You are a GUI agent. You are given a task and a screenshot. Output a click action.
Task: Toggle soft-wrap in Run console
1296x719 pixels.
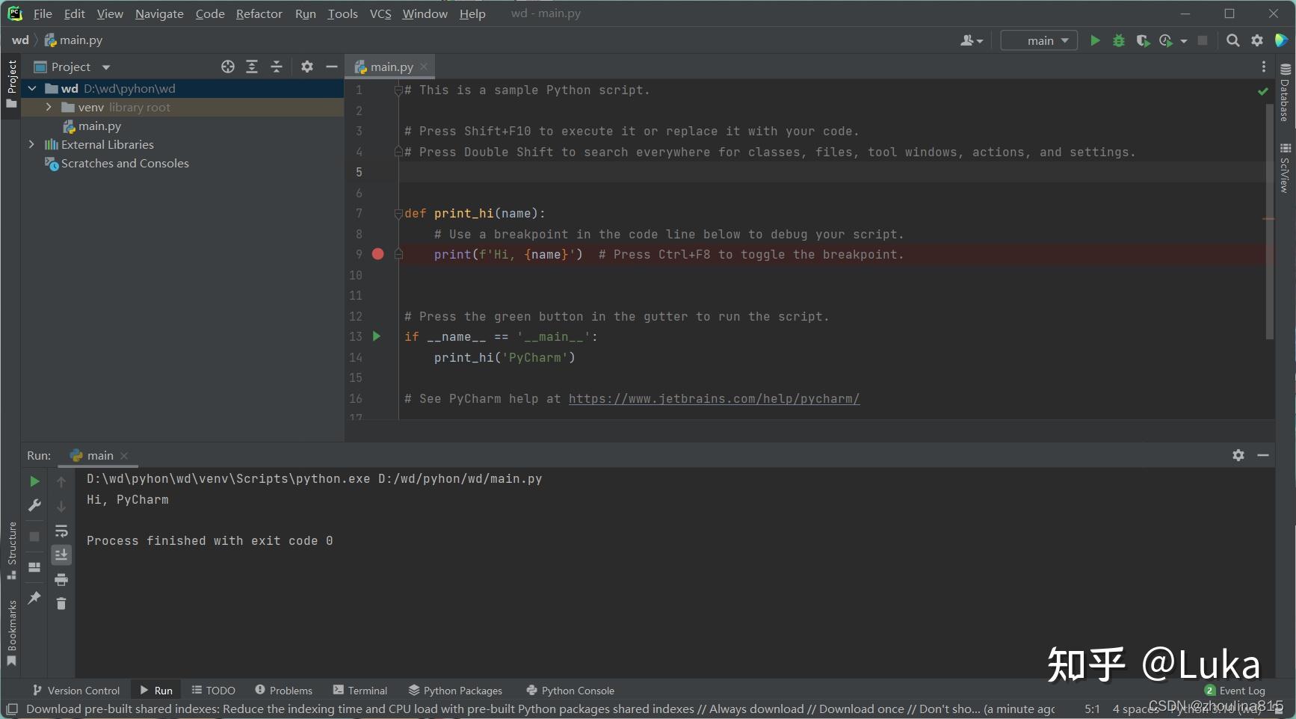61,531
